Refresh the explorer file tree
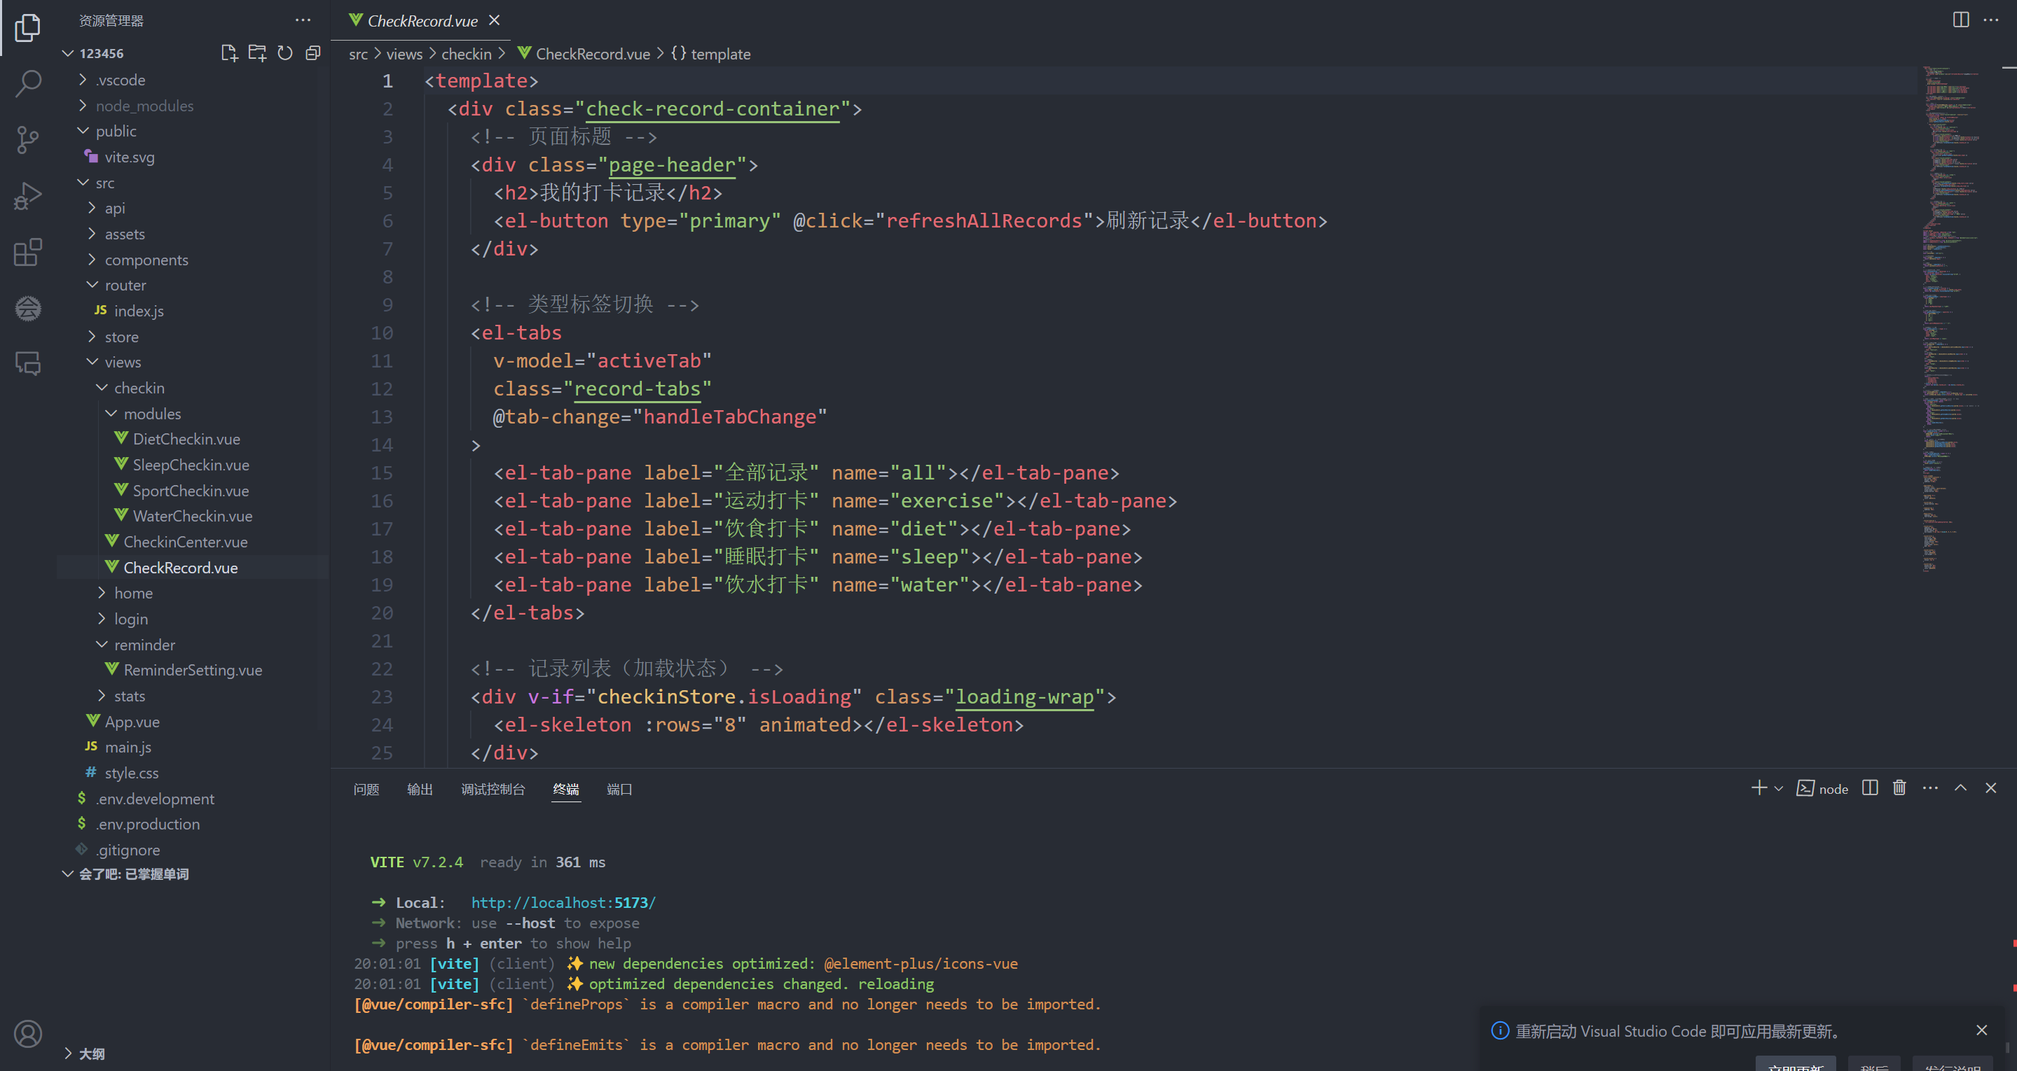 pyautogui.click(x=285, y=53)
